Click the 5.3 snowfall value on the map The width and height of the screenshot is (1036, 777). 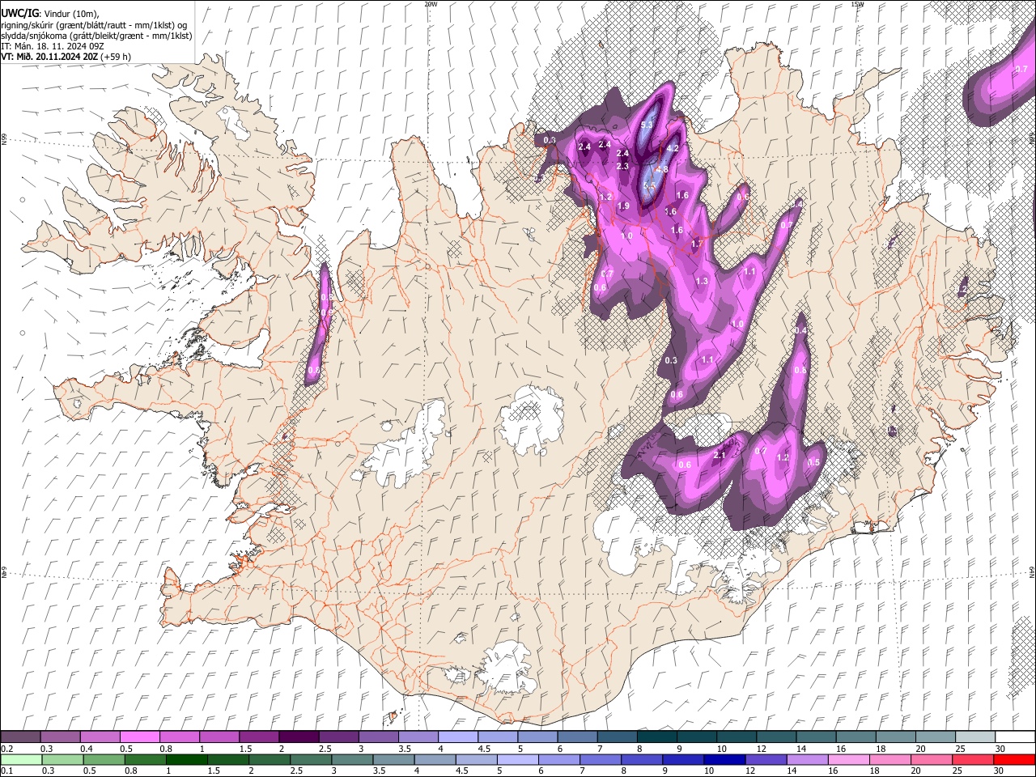646,125
